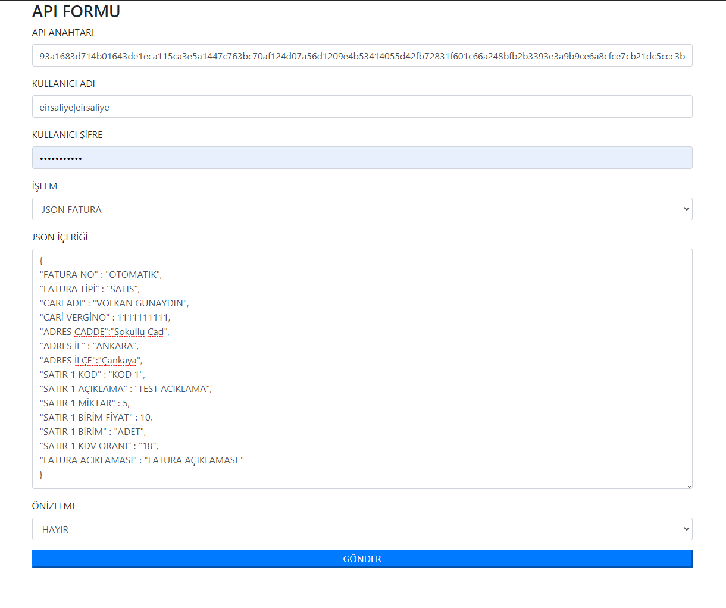Focus the KULLANICI ADI text field

pos(362,107)
